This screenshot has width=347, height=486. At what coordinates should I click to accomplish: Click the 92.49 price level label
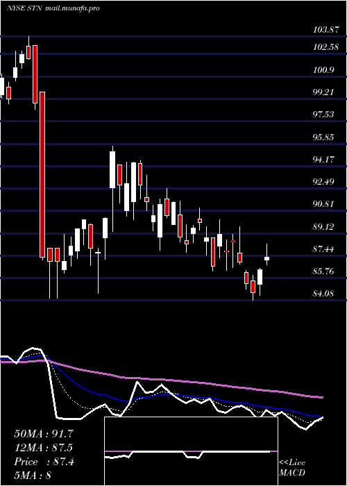pyautogui.click(x=324, y=181)
